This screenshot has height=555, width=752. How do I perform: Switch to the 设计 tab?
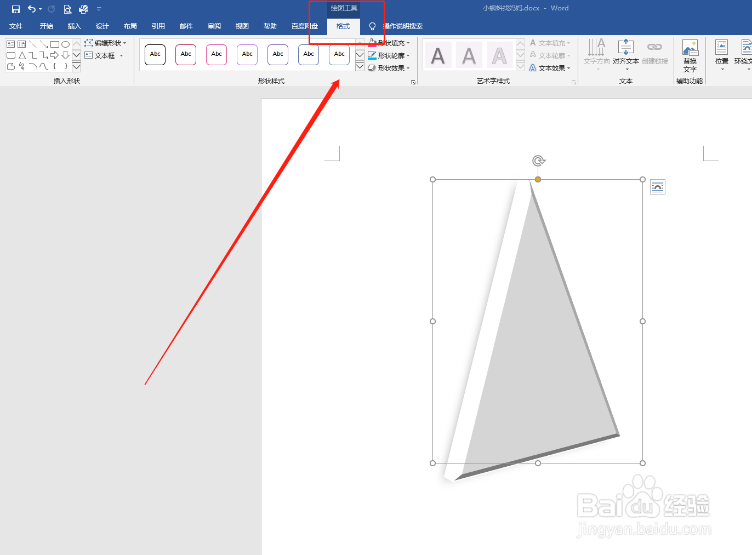pos(102,26)
